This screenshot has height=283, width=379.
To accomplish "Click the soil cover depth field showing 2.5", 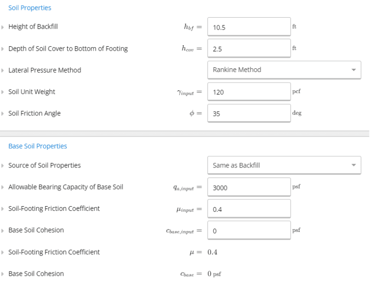I will click(249, 48).
